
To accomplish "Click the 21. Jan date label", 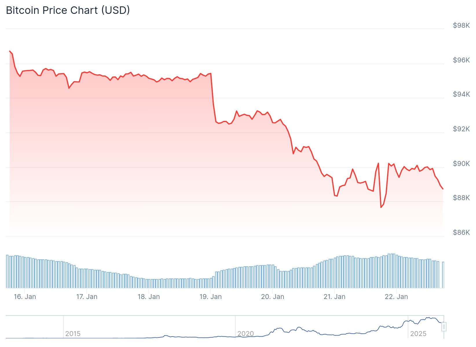I will click(x=334, y=297).
